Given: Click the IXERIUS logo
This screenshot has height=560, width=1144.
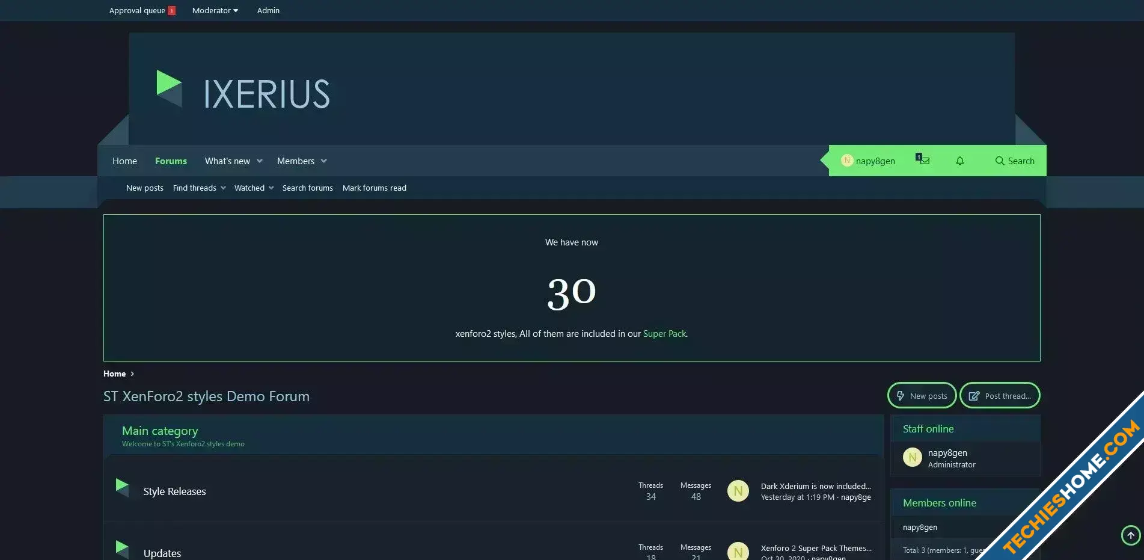Looking at the screenshot, I should (x=243, y=91).
